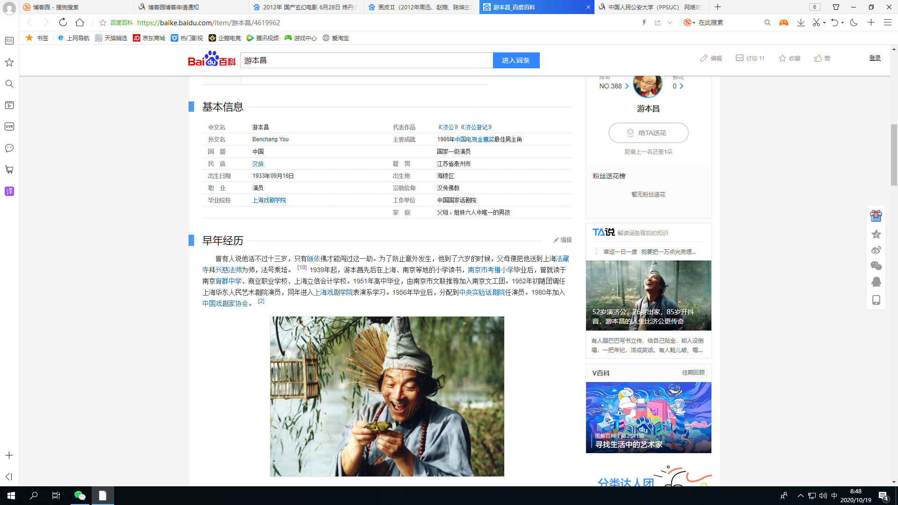Click the 游本昌 search input field
898x505 pixels.
[366, 60]
